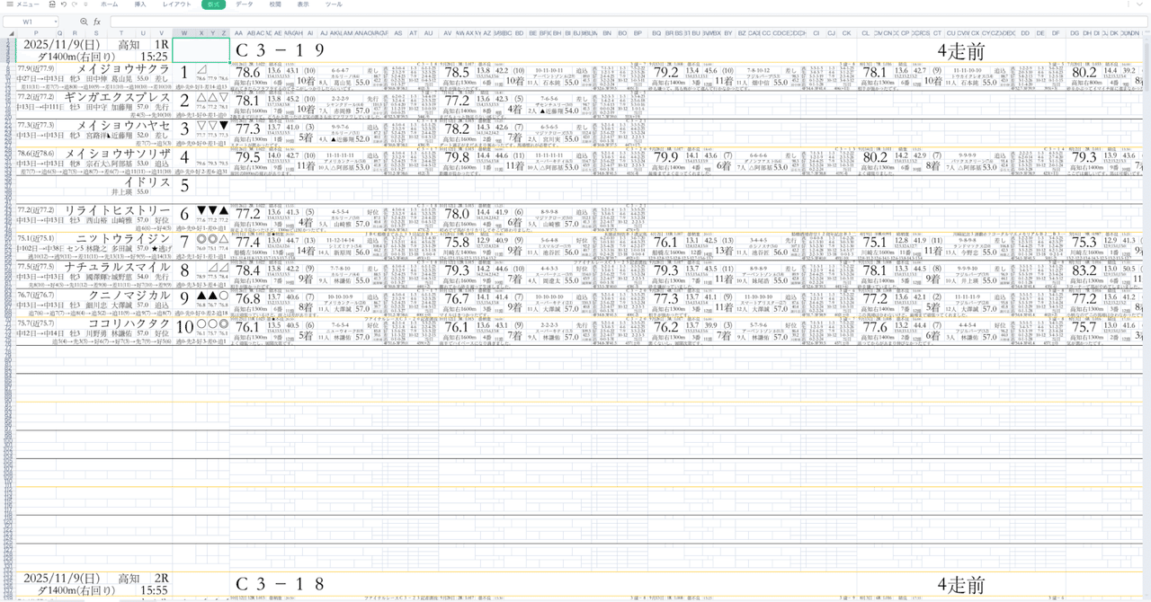The width and height of the screenshot is (1151, 602).
Task: Switch to the ホーム tab
Action: pyautogui.click(x=109, y=4)
